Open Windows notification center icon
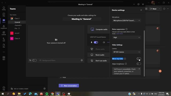This screenshot has height=96, width=171. (x=168, y=94)
